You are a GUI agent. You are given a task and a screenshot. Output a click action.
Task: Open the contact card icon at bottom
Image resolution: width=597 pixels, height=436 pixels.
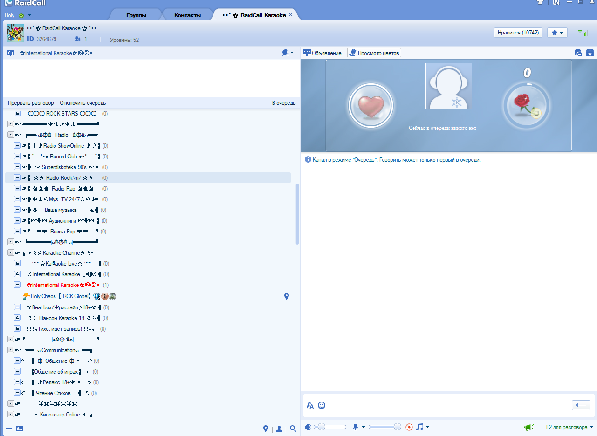point(20,429)
